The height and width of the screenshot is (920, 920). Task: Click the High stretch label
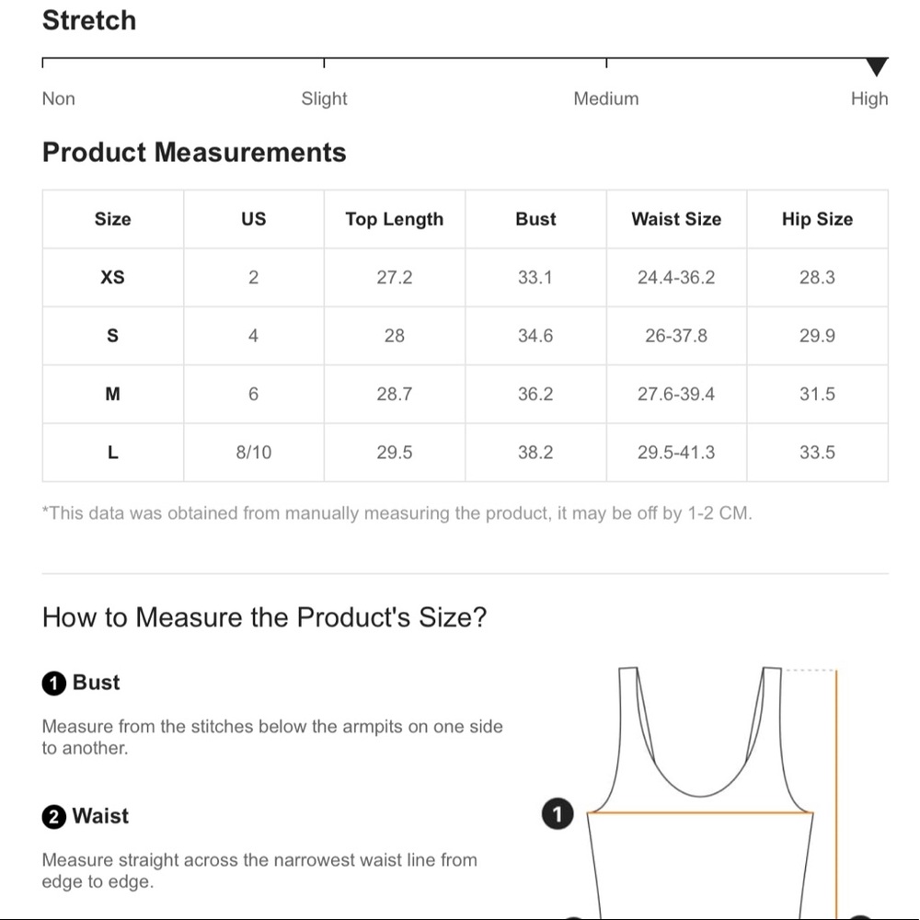(x=869, y=98)
